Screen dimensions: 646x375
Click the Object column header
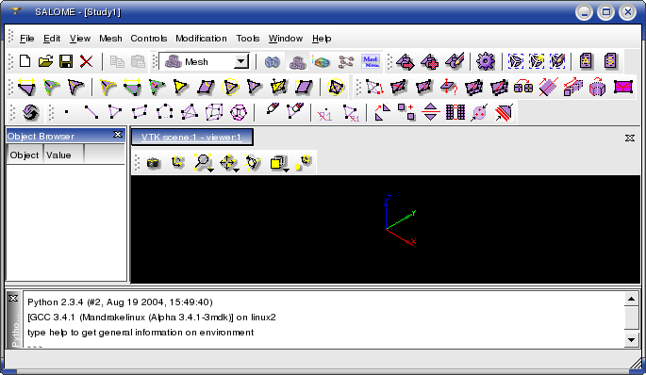click(25, 155)
